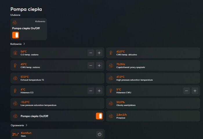Decrease C.O temp. zadana with minus

click(x=91, y=53)
